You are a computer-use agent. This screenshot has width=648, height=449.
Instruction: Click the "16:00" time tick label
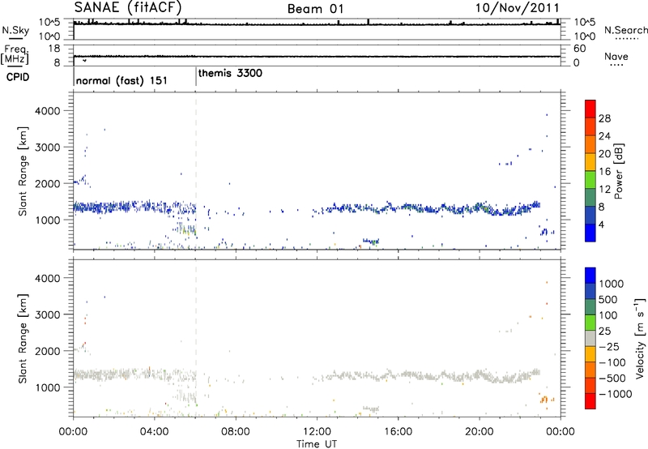tap(398, 432)
